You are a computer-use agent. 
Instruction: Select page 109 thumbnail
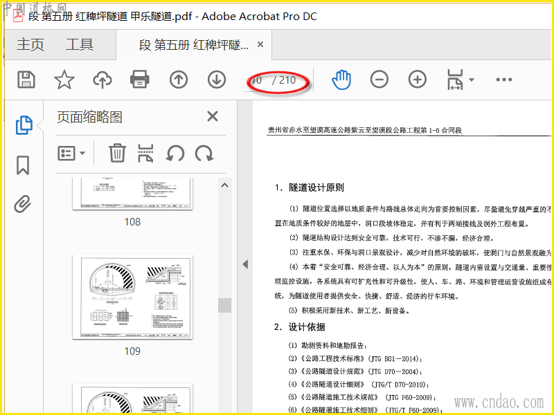(x=132, y=297)
